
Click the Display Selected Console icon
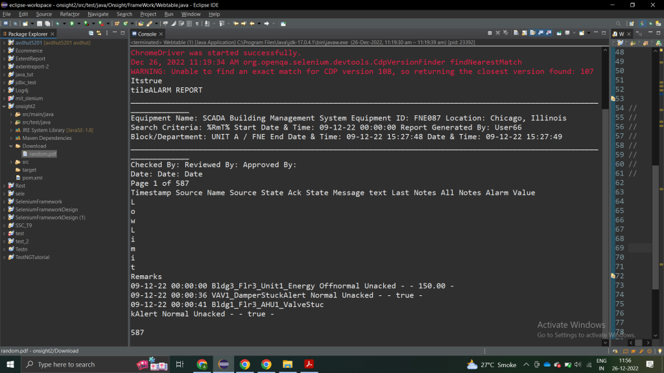(567, 33)
